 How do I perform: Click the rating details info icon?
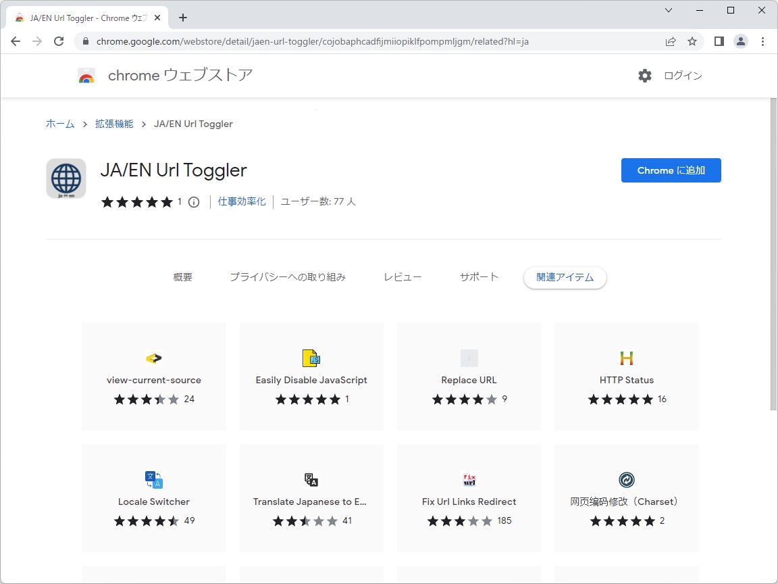pos(194,201)
